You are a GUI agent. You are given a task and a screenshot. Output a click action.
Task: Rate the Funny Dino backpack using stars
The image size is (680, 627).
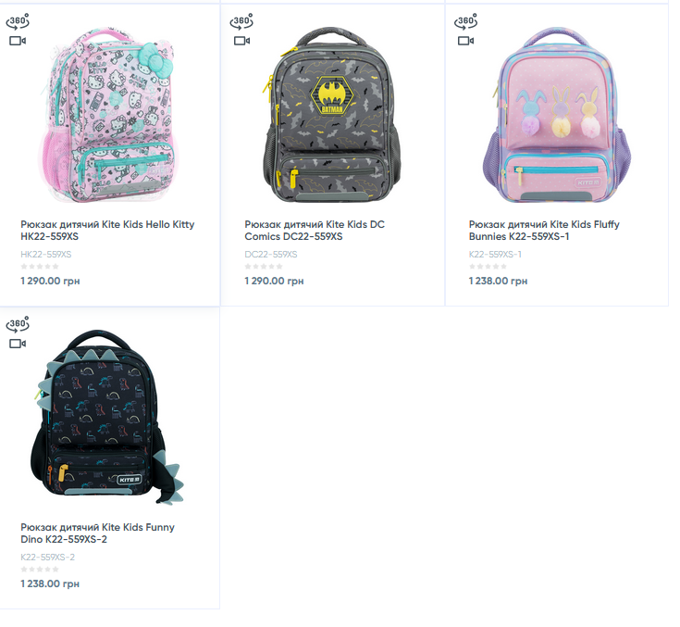(x=40, y=570)
